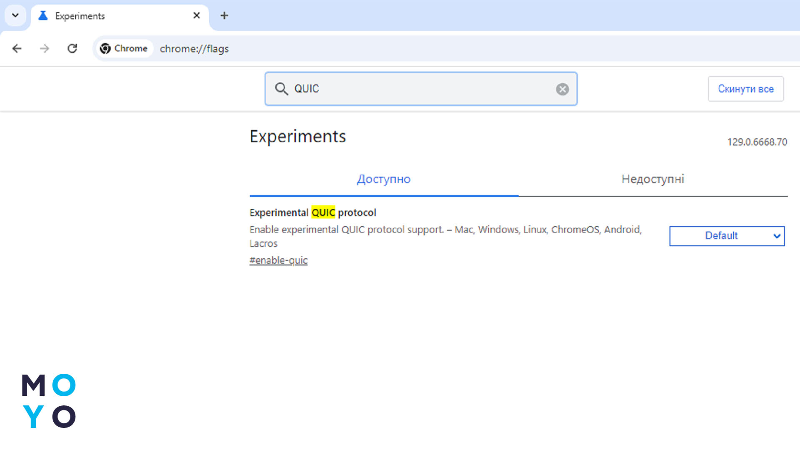Go back with the back arrow
The image size is (800, 450).
[x=17, y=49]
